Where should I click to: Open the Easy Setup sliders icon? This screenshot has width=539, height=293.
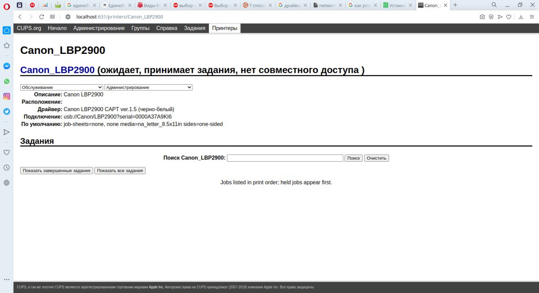pyautogui.click(x=531, y=17)
